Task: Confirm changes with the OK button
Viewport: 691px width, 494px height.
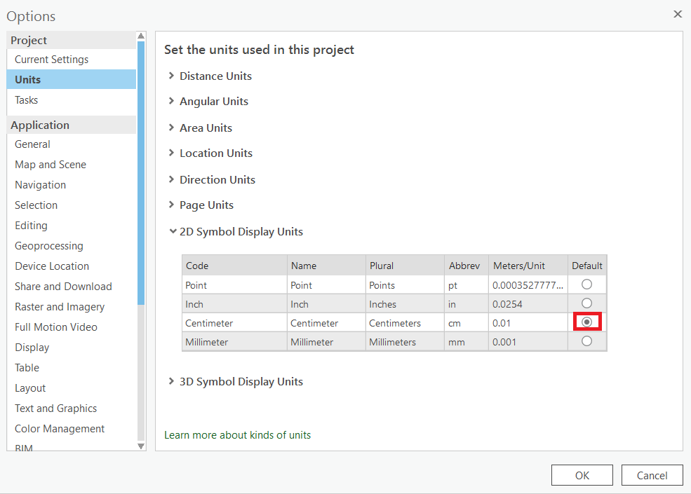Action: [582, 474]
